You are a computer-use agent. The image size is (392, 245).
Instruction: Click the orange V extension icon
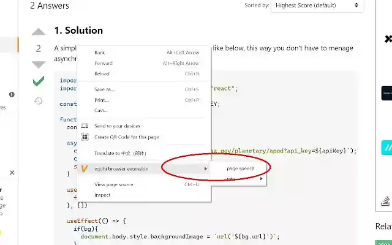(x=85, y=169)
